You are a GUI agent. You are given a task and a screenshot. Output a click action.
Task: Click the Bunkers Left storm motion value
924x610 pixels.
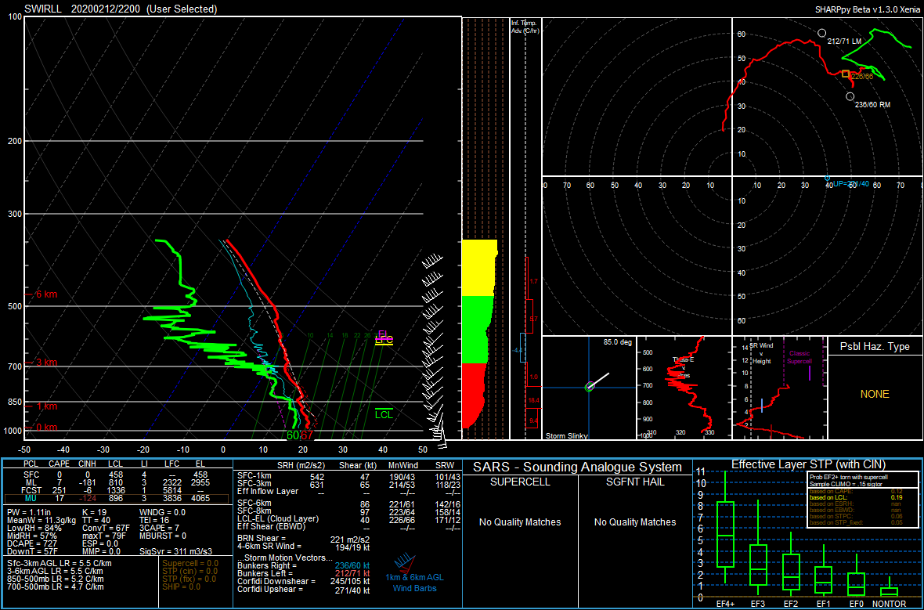pyautogui.click(x=352, y=573)
